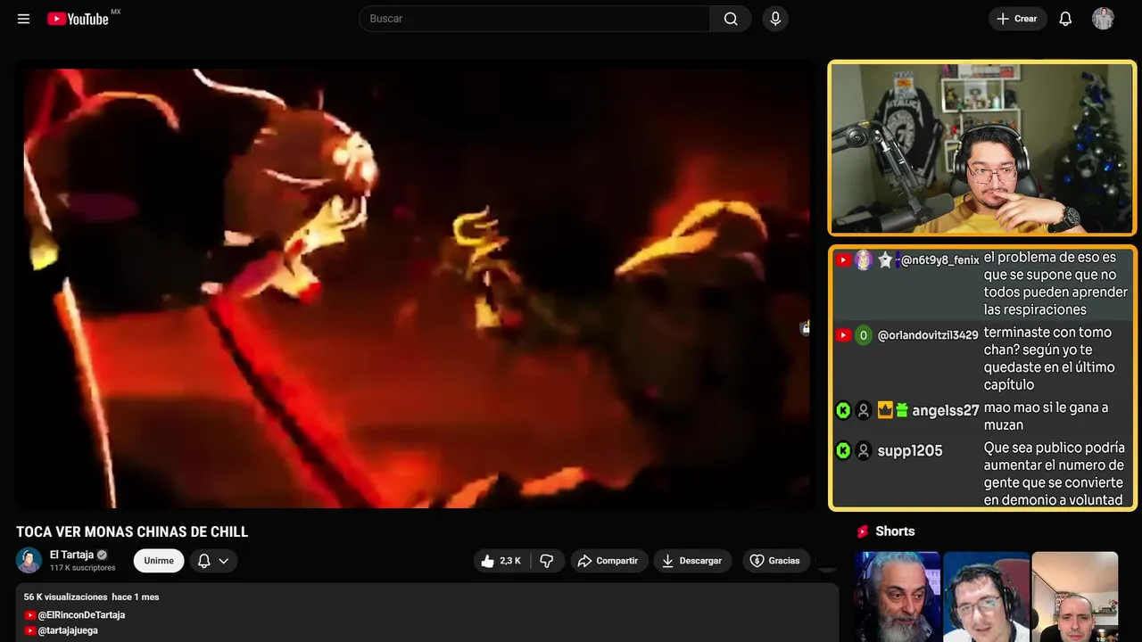Open El Tartaja channel avatar
The height and width of the screenshot is (642, 1142).
tap(29, 560)
